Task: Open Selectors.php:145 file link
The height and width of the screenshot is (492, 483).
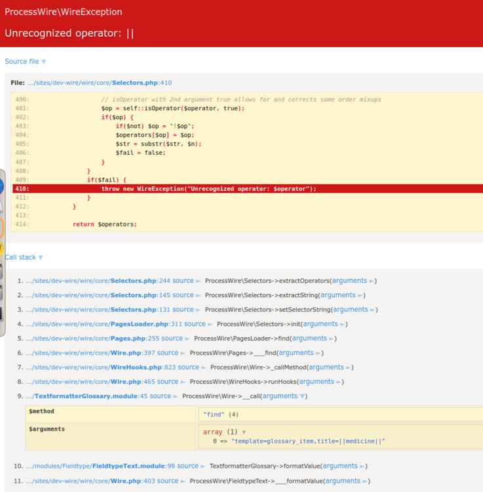Action: pyautogui.click(x=98, y=295)
